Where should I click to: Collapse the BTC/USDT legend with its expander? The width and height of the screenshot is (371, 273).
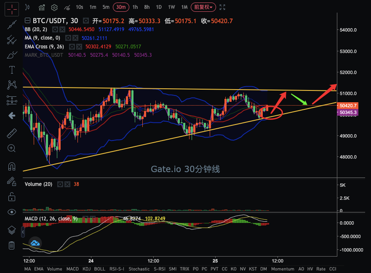click(x=27, y=20)
